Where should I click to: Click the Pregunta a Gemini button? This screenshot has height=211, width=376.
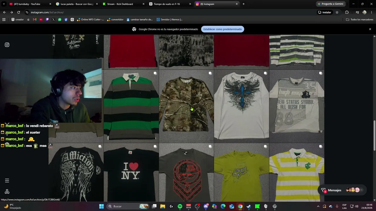(x=330, y=4)
